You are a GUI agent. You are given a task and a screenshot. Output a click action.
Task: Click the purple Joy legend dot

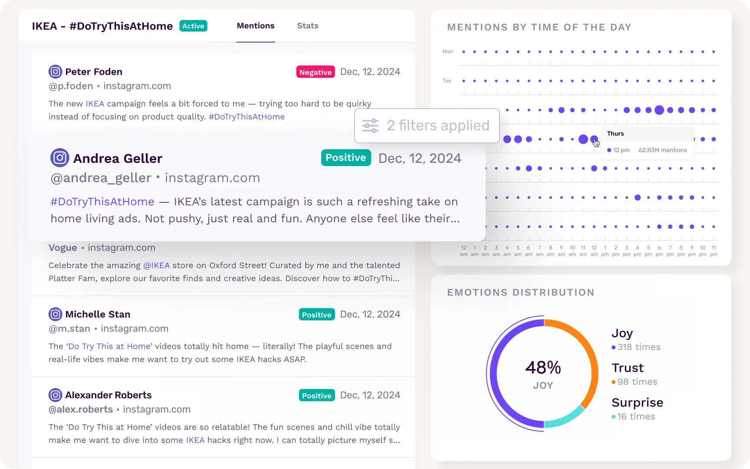pos(614,347)
